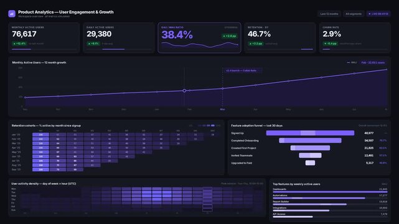
Task: Click the Feature adoption funnel panel title
Action: (256, 126)
